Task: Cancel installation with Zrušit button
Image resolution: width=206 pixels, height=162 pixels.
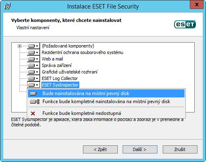Action: 180,149
